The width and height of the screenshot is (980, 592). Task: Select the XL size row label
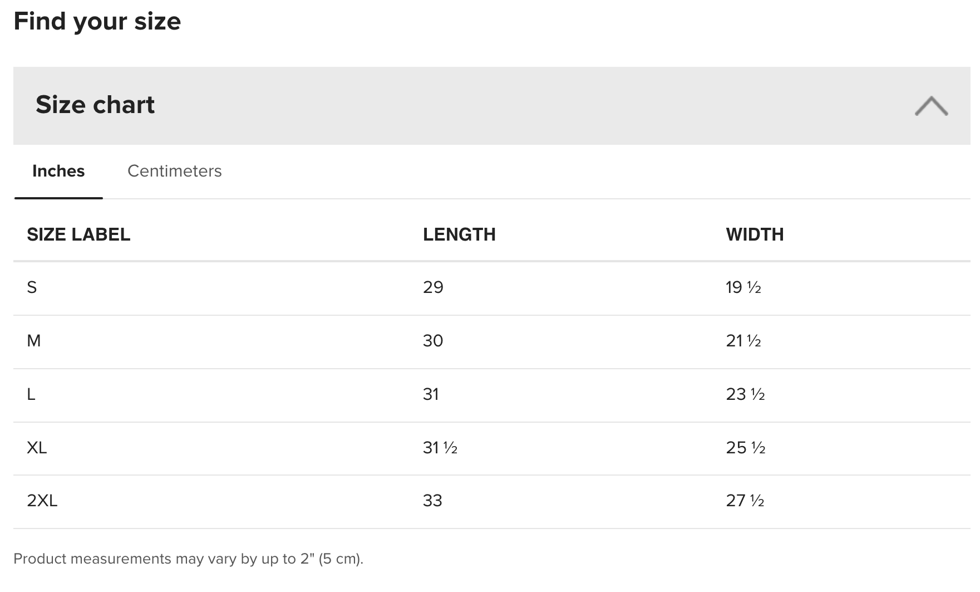37,448
